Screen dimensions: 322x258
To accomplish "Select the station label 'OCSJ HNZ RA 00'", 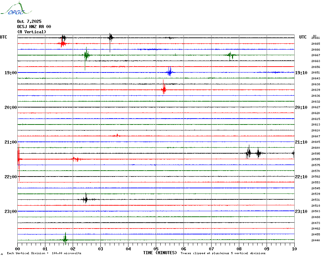I will [x=34, y=27].
